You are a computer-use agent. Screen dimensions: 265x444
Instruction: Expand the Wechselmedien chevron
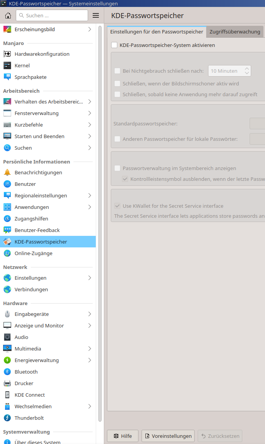(90, 406)
